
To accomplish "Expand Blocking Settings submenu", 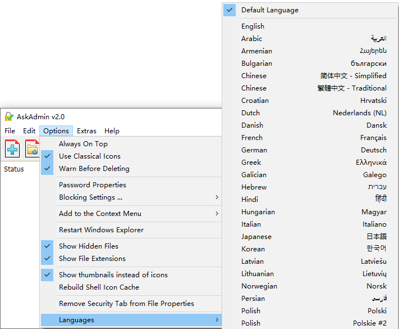I will (x=131, y=197).
